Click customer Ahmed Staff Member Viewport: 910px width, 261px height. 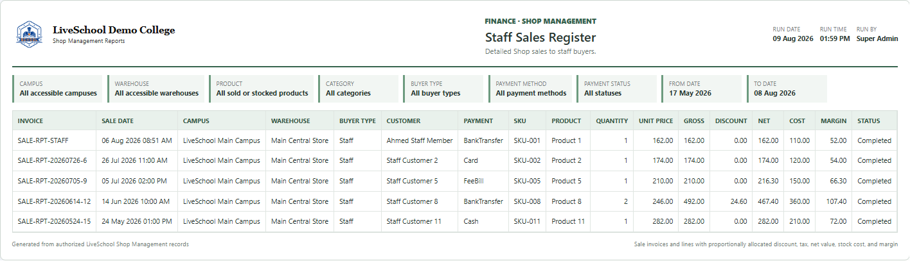[420, 140]
